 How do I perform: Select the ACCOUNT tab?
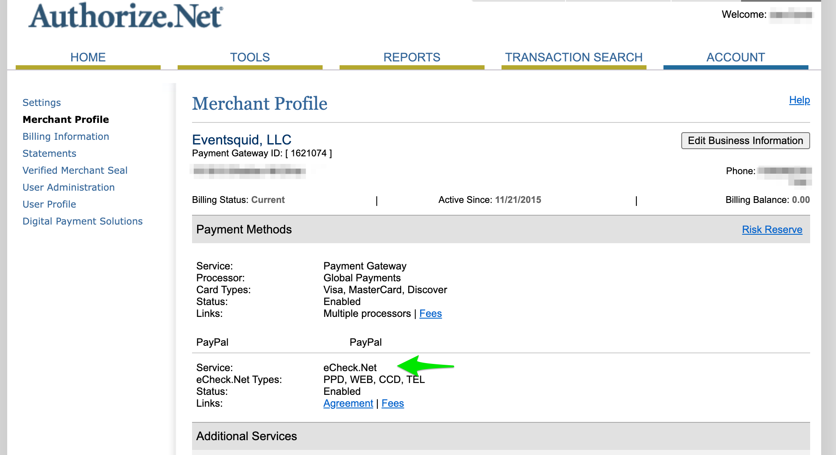(x=736, y=57)
